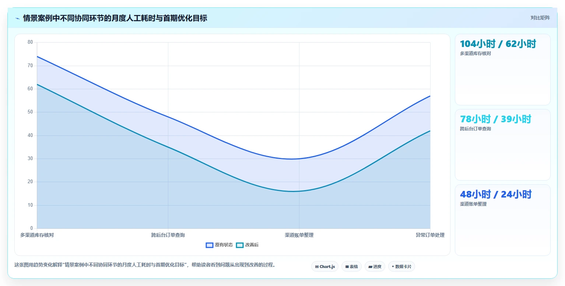The image size is (565, 286).
Task: Click the 对比矩阵 label in header
Action: click(x=540, y=18)
